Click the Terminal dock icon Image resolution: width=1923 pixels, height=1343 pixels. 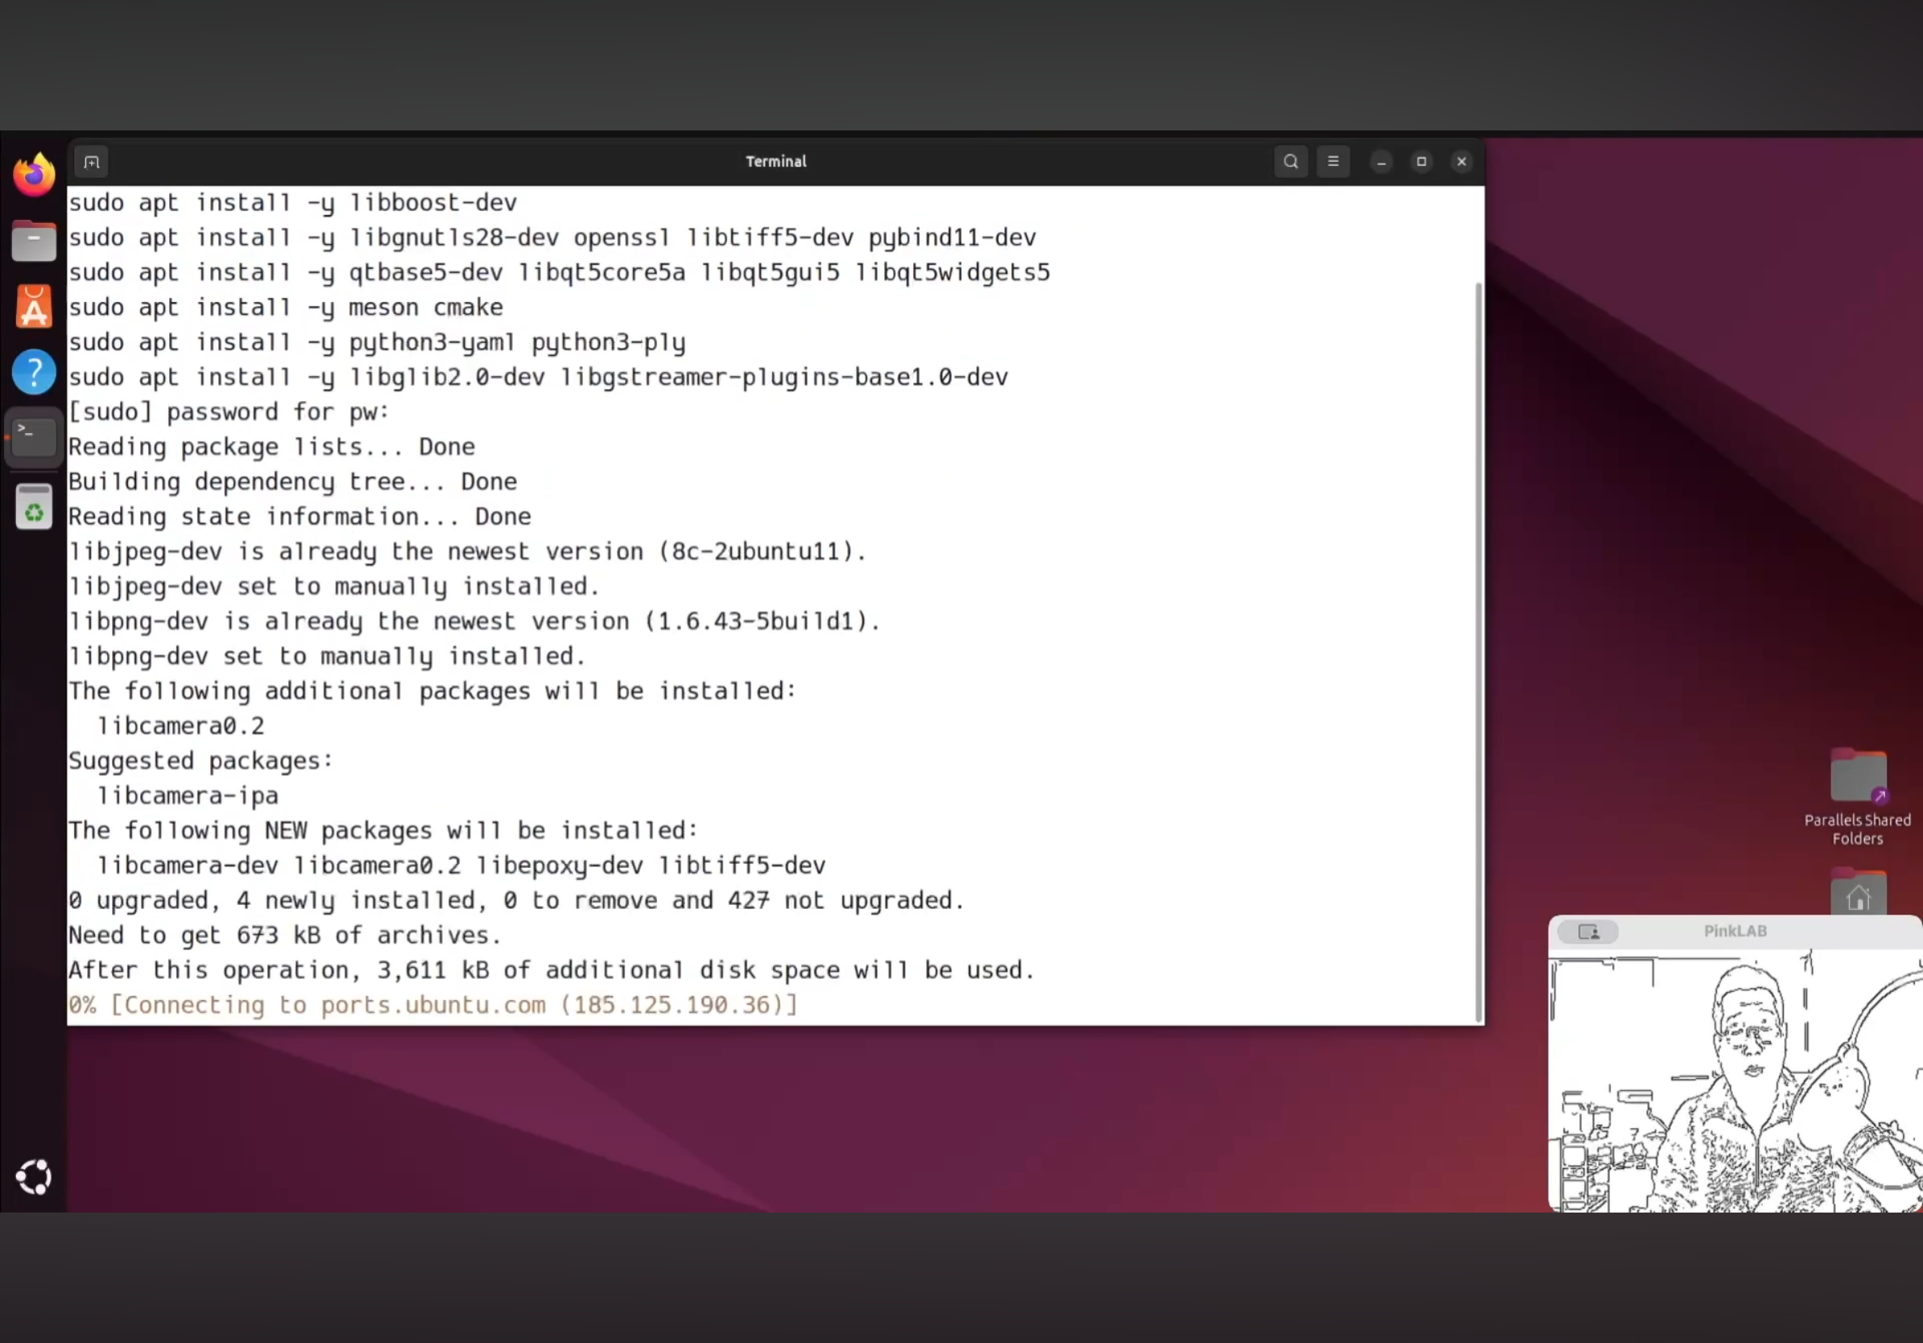pos(34,437)
